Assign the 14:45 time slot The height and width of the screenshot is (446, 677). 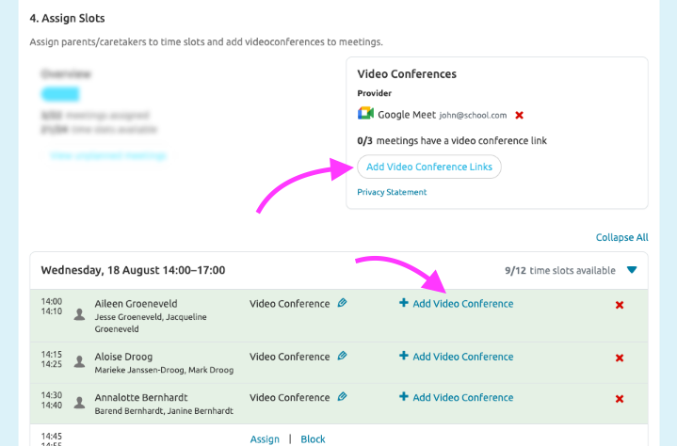point(265,439)
